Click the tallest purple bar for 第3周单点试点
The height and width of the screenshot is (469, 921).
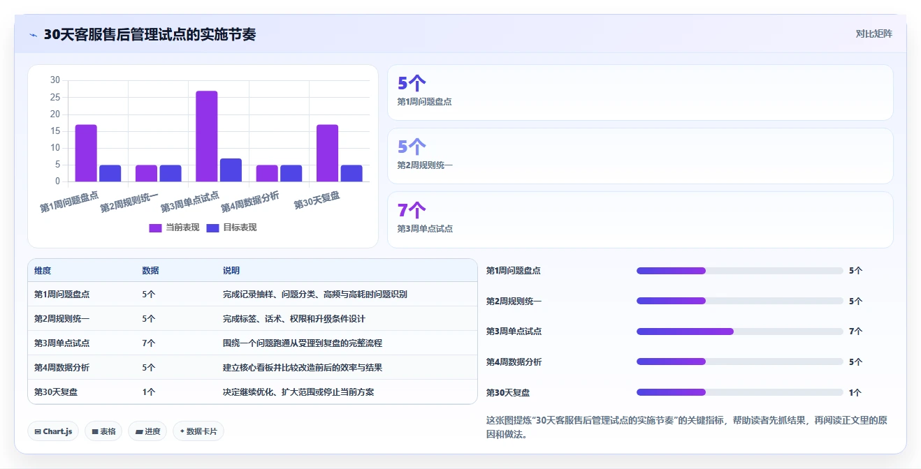(207, 136)
